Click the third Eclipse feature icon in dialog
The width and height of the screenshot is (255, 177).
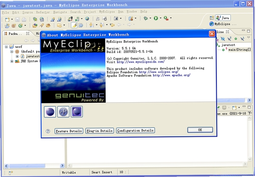point(77,112)
